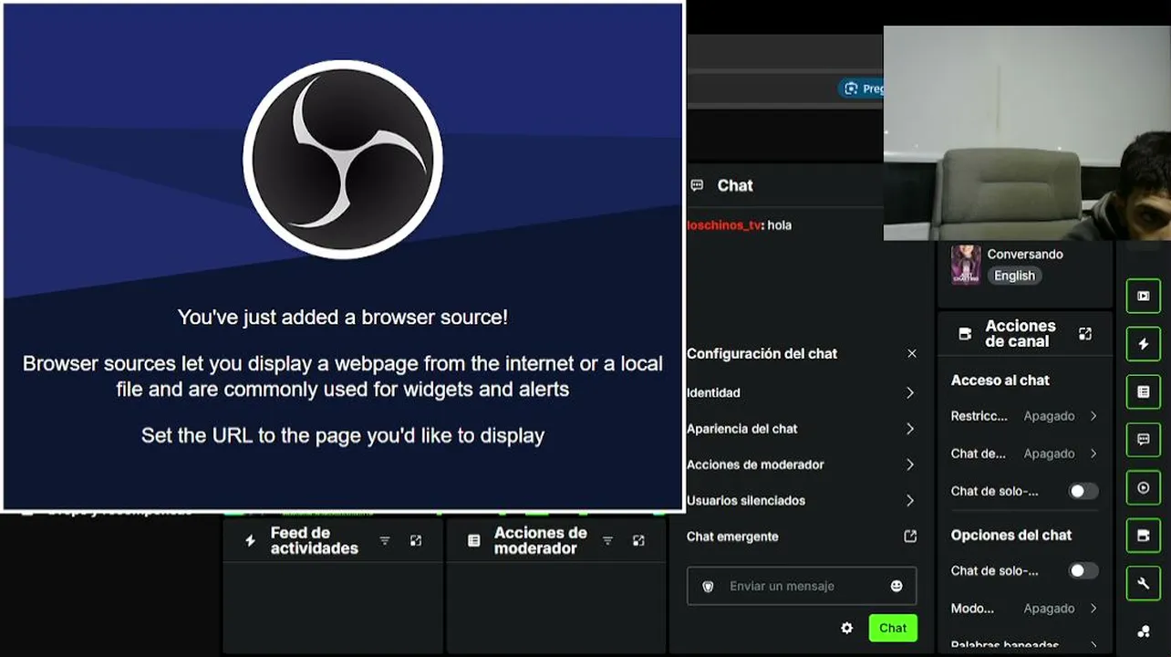The image size is (1171, 657).
Task: Click the Feed de actividades title
Action: 315,540
